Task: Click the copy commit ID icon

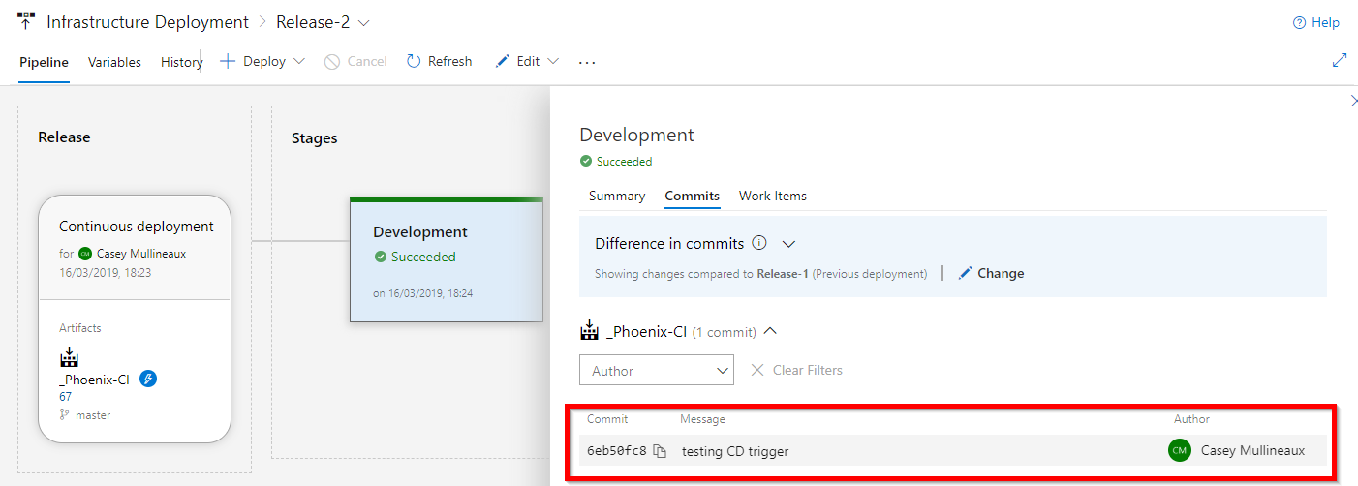Action: [660, 451]
